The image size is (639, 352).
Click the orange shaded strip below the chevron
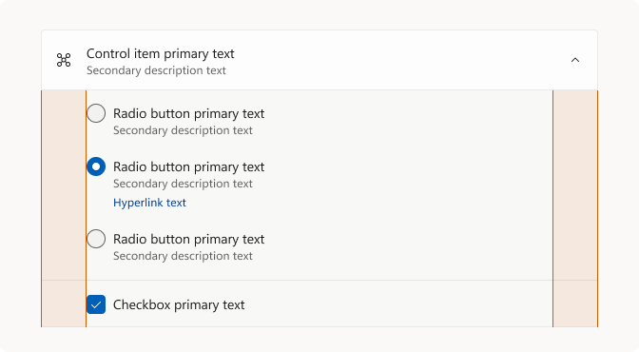575,208
